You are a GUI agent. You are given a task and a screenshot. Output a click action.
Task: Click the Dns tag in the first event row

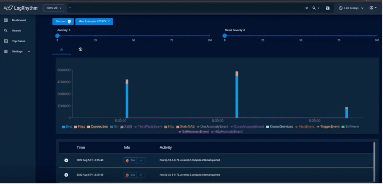coord(130,160)
